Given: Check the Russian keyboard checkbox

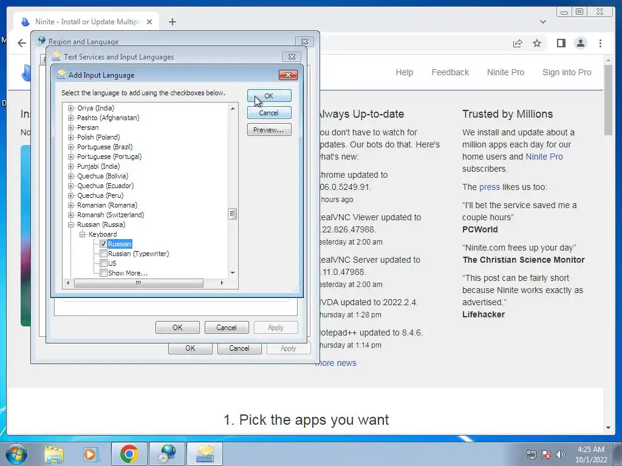Looking at the screenshot, I should 103,244.
